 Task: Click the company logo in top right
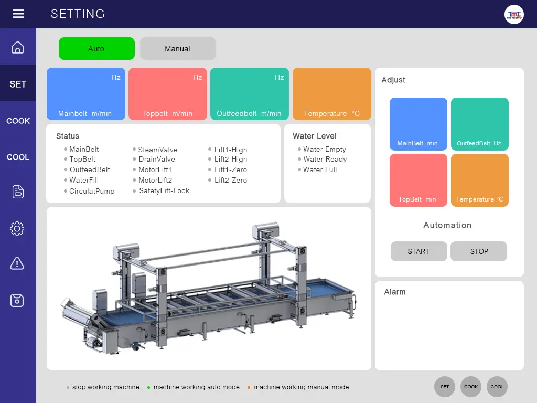514,15
